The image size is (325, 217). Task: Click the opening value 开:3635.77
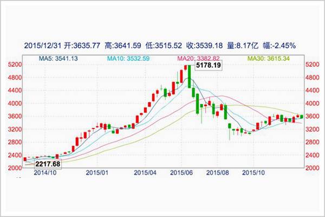coord(82,46)
